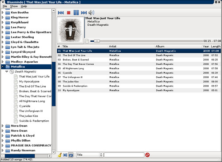This screenshot has height=162, width=222.
Task: Collapse the Metallica artist folder
Action: pos(3,67)
